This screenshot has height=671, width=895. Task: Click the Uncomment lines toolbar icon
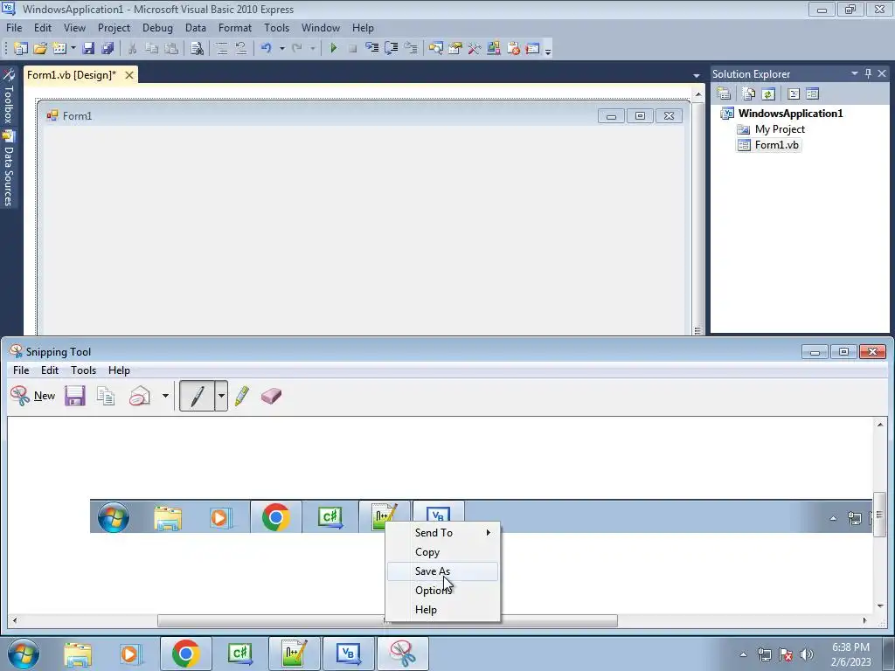coord(241,49)
